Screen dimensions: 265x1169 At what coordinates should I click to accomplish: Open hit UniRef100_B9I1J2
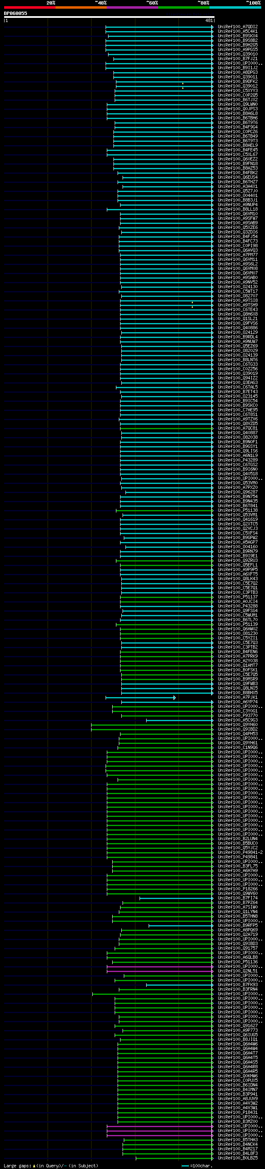tap(237, 68)
